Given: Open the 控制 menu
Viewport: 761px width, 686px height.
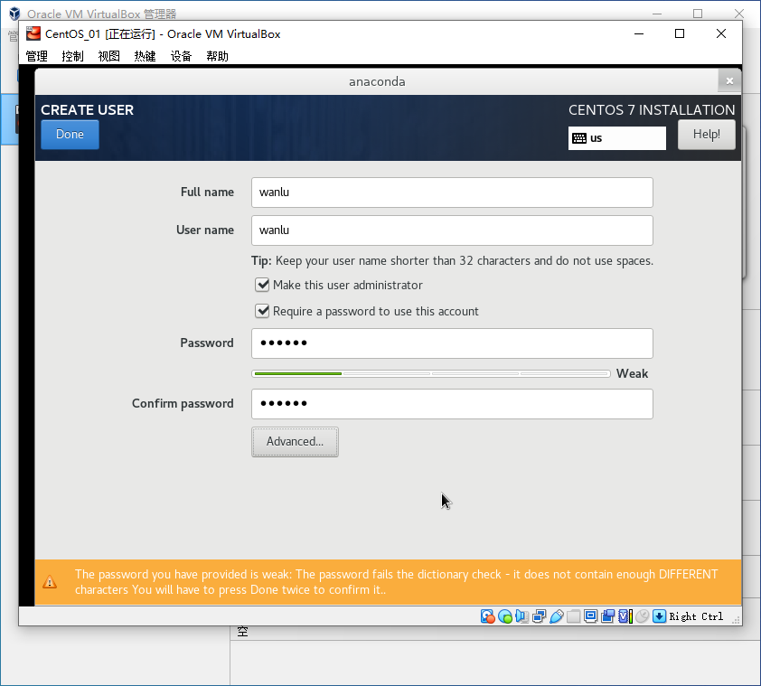Looking at the screenshot, I should (73, 56).
